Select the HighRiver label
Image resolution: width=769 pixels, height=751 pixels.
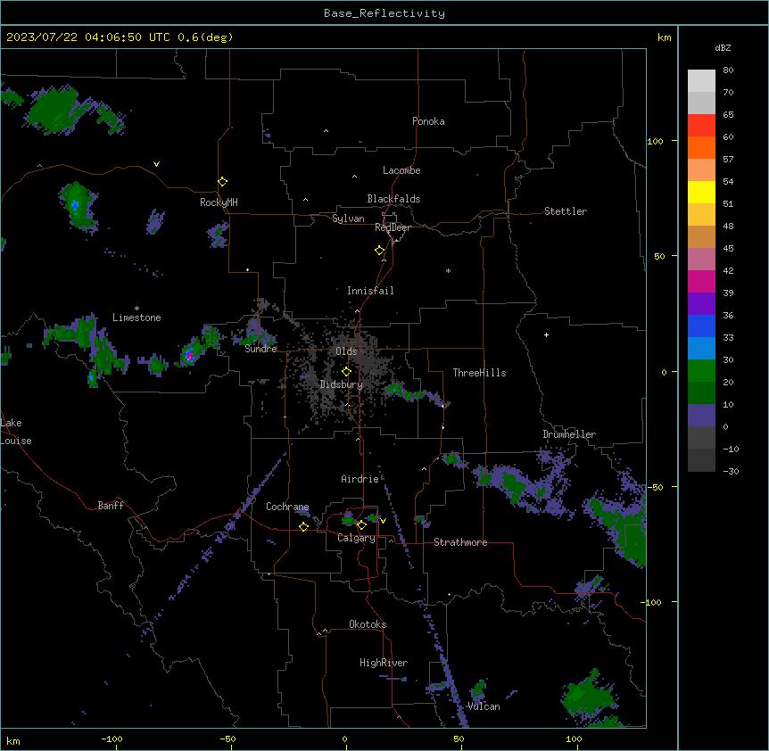384,663
